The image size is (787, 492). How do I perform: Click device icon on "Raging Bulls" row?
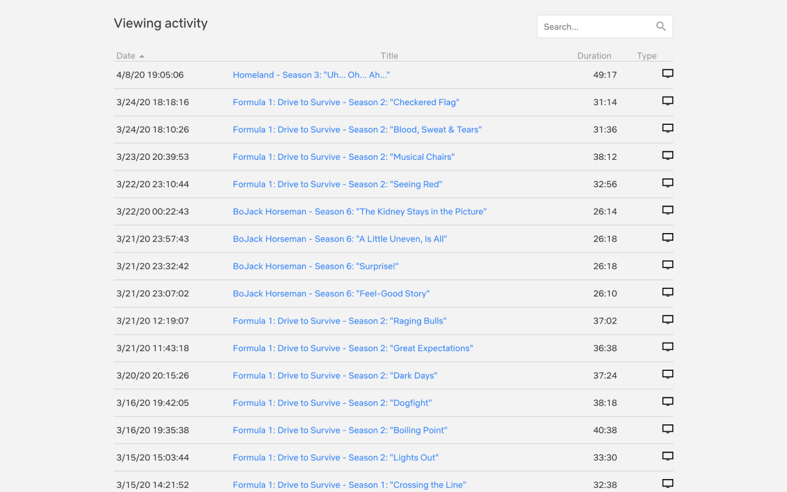click(668, 320)
